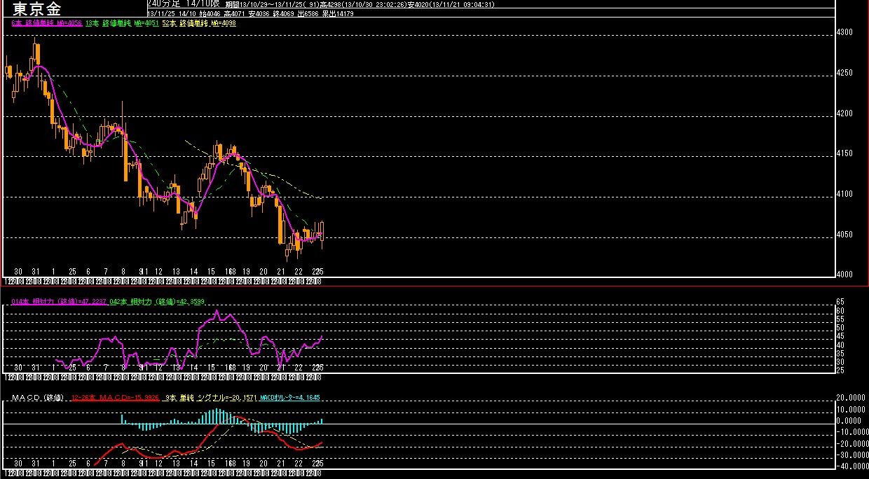The height and width of the screenshot is (479, 869).
Task: Click the 4150 price axis label
Action: click(x=845, y=153)
